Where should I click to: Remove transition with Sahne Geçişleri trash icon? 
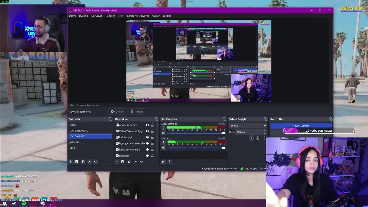click(258, 138)
